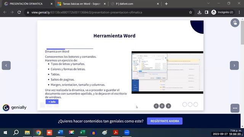Toggle the interactive elements hand icon

pyautogui.click(x=235, y=23)
